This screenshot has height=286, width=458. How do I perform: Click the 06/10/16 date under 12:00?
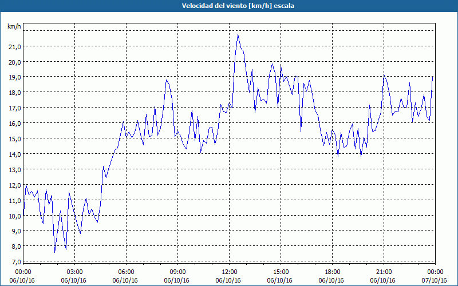click(228, 280)
